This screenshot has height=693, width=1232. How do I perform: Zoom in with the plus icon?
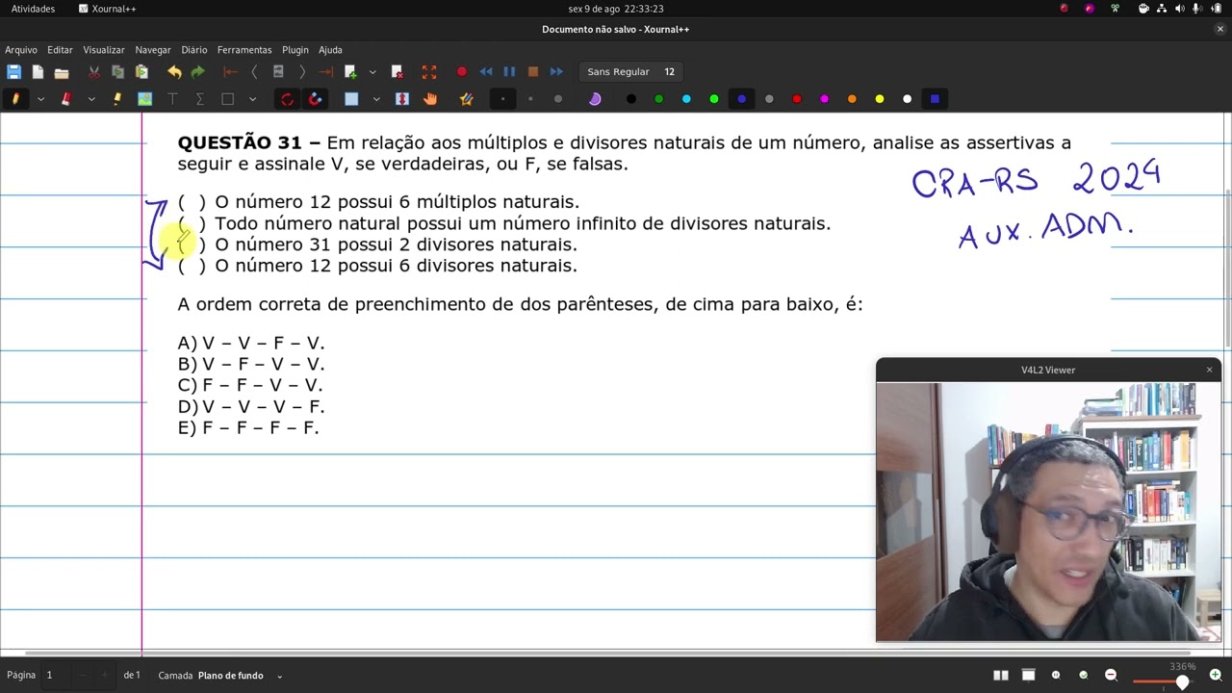pyautogui.click(x=1216, y=676)
